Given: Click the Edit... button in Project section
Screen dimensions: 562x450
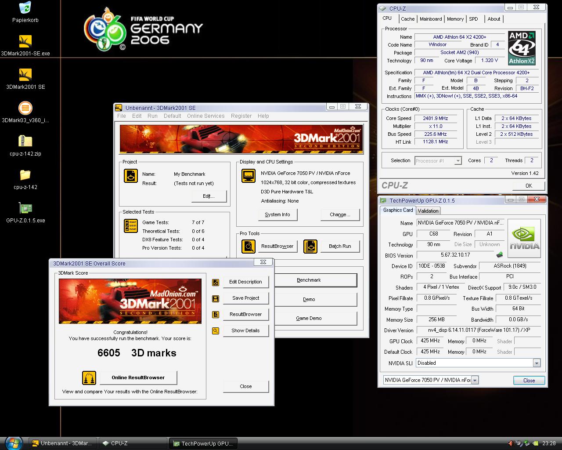Looking at the screenshot, I should 209,196.
